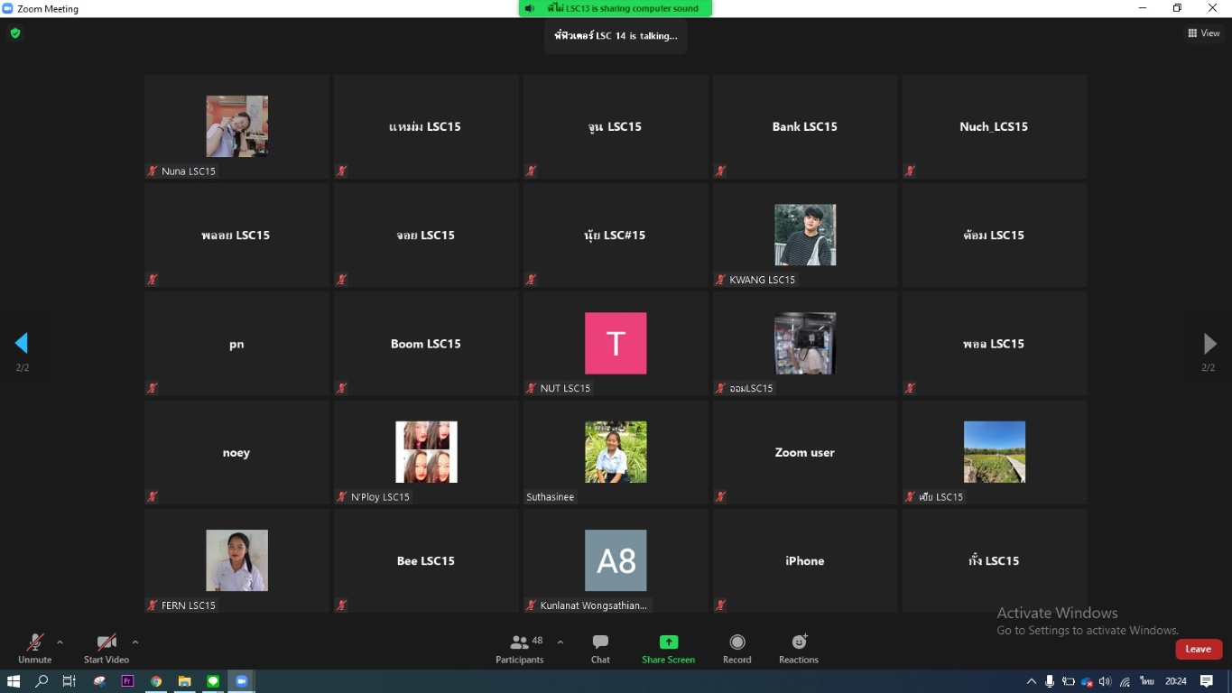Click muted mic icon on Bank LSC15 tile
This screenshot has width=1232, height=693.
[x=720, y=171]
